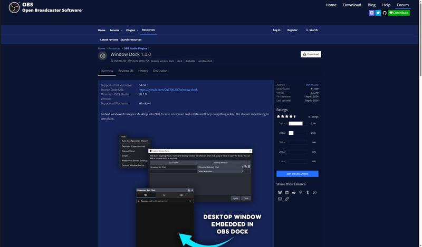Switch to the Discussion tab
422x247 pixels.
160,71
